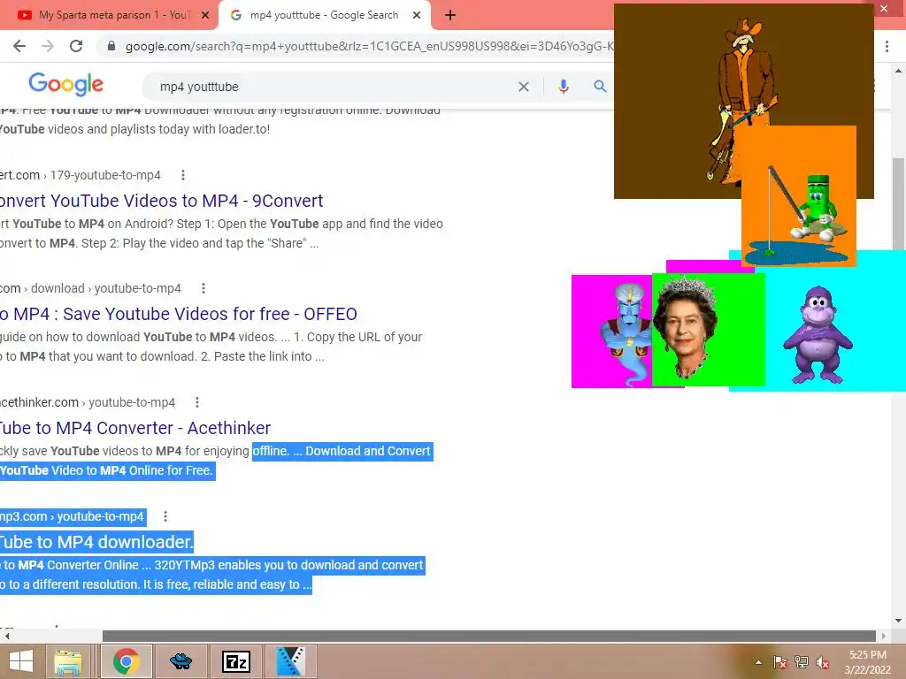Click the horizontal scrollbar thumb
Image resolution: width=906 pixels, height=679 pixels.
tap(490, 636)
